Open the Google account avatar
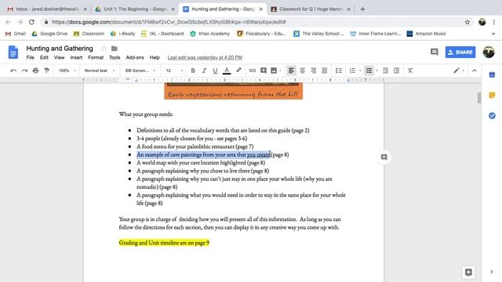 pyautogui.click(x=489, y=52)
